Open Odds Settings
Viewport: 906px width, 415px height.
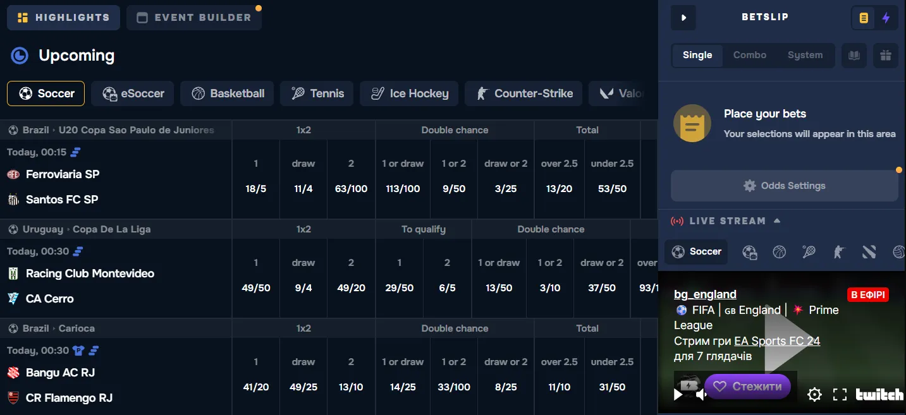pyautogui.click(x=784, y=185)
